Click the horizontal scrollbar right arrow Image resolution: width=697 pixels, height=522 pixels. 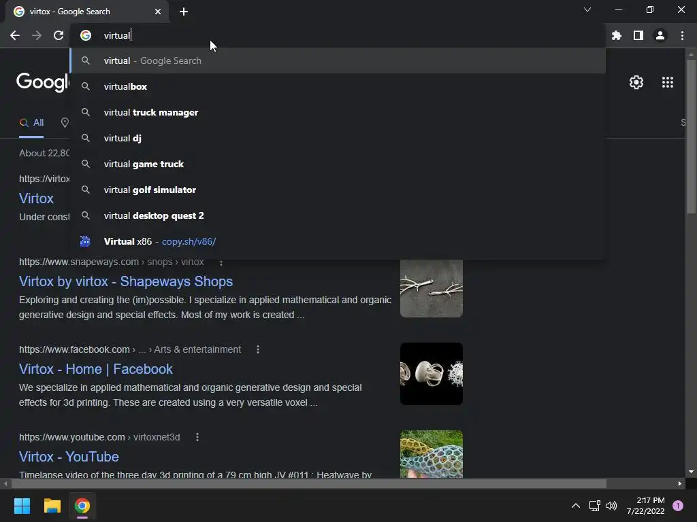click(680, 483)
